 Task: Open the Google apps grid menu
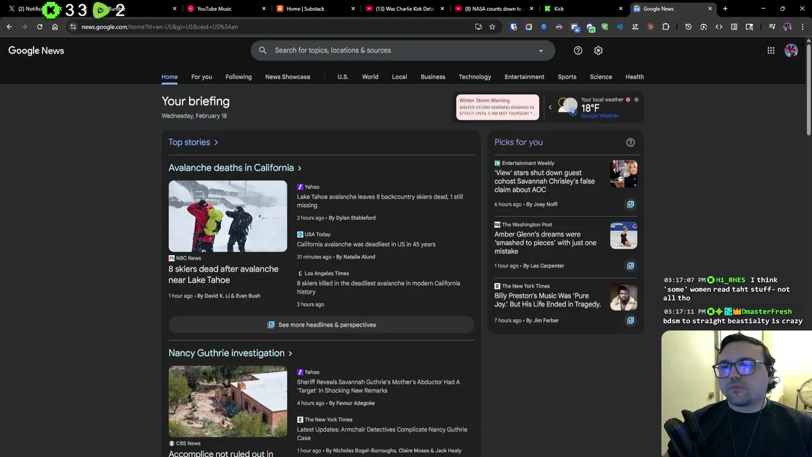pyautogui.click(x=771, y=51)
